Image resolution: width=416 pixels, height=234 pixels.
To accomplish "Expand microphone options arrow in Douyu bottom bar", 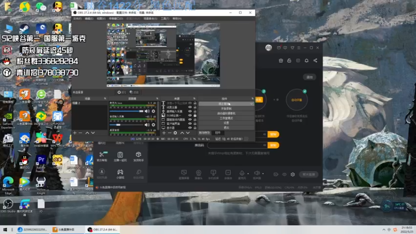I will point(248,174).
